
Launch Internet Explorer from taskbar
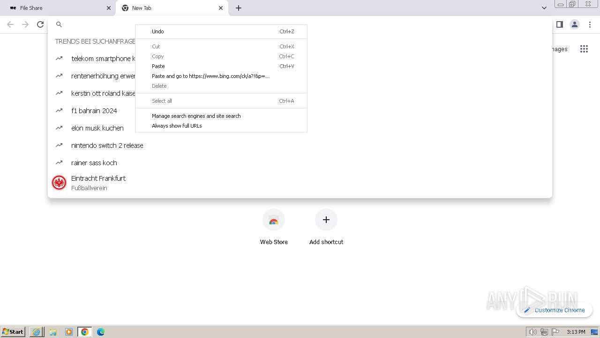coord(36,332)
